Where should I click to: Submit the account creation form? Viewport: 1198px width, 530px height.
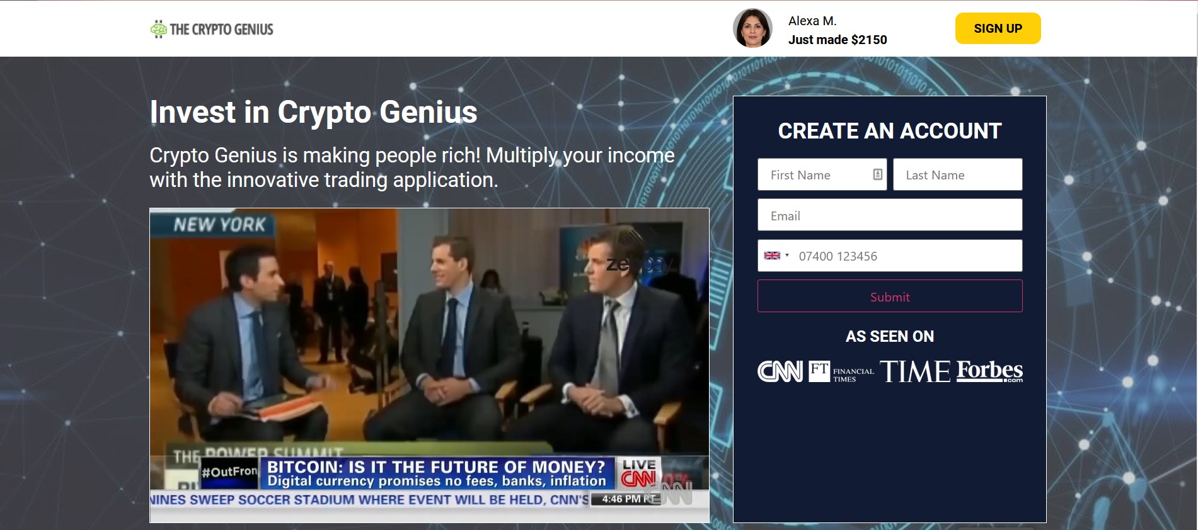pos(889,296)
